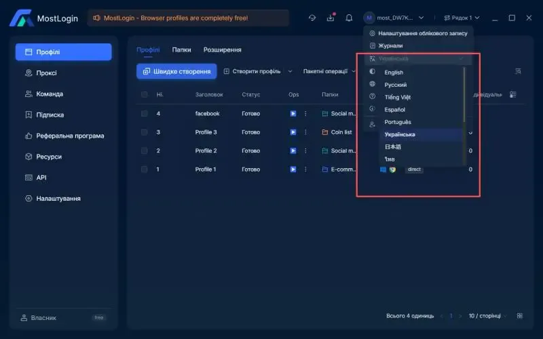Run Profile 3 with its play icon
Screen dimensions: 543x339
click(293, 132)
